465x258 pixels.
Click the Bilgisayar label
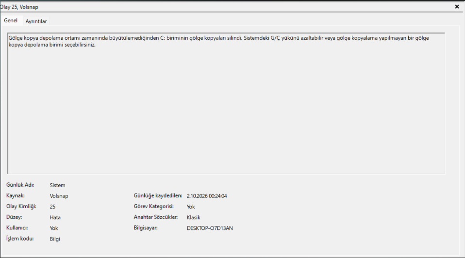click(146, 228)
